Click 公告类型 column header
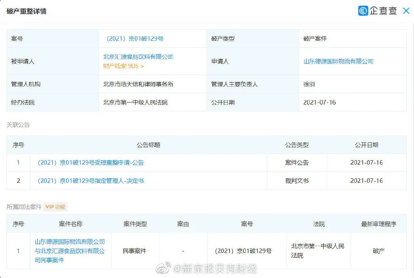This screenshot has height=278, width=414. click(297, 145)
